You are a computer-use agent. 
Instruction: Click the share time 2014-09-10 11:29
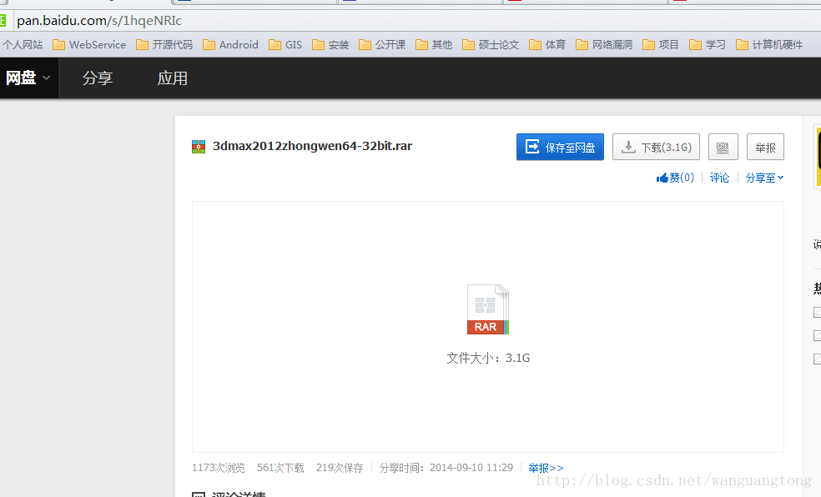[x=471, y=468]
